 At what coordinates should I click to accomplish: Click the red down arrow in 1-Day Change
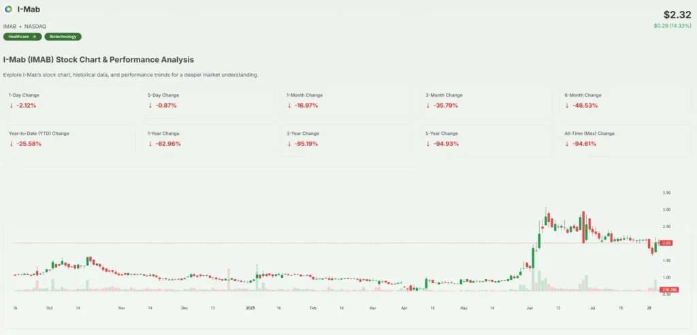12,106
